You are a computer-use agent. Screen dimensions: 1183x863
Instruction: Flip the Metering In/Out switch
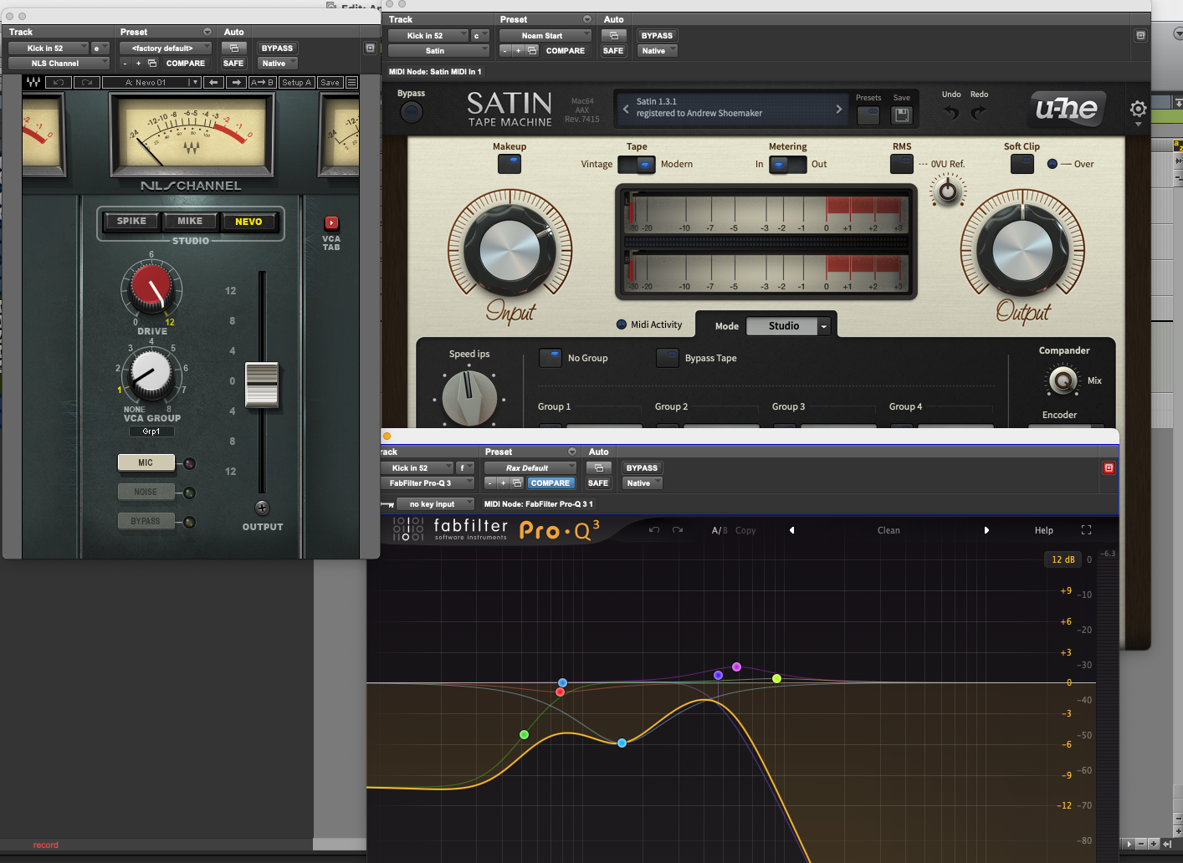point(787,165)
